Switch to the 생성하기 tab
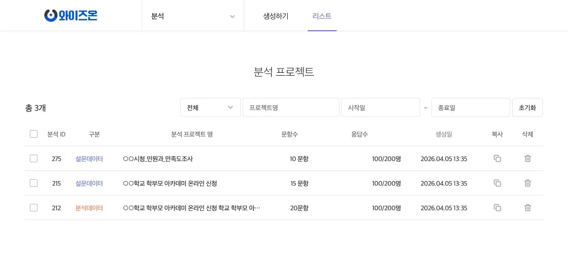Screen dimensions: 568x280 (275, 16)
